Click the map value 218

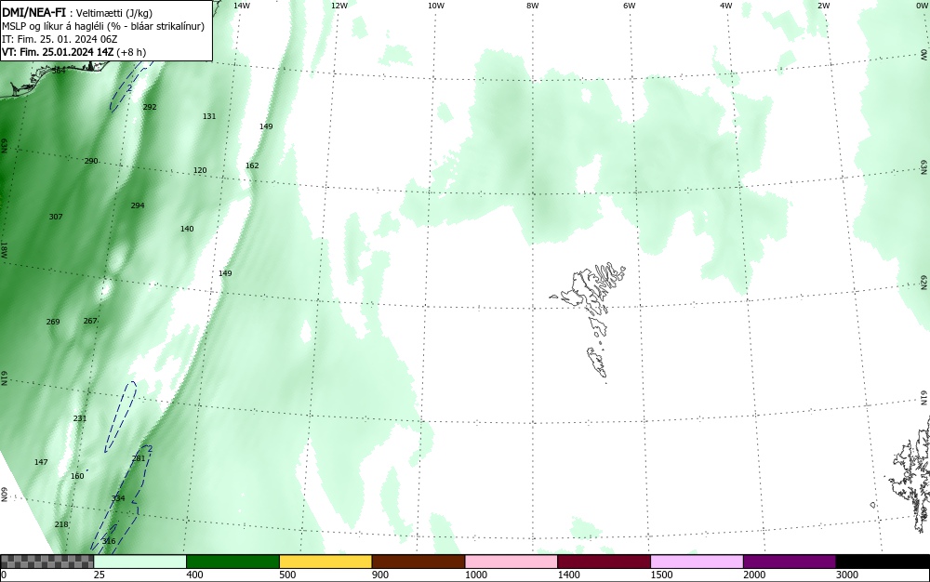61,524
